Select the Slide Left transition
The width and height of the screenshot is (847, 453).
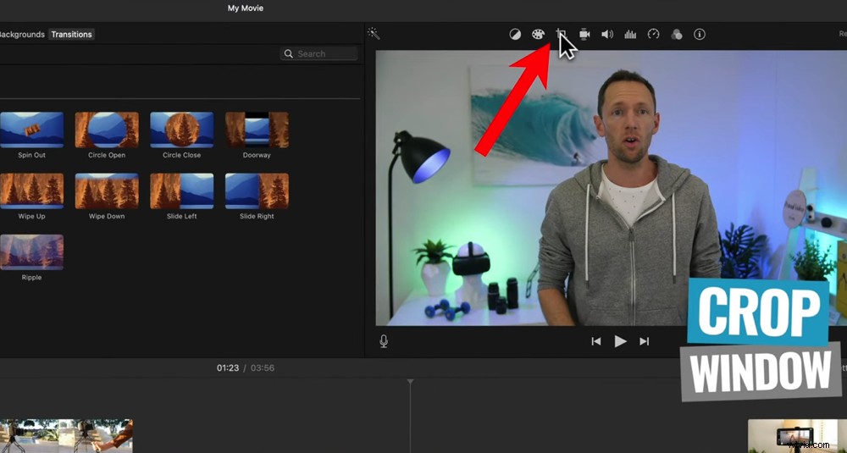[x=182, y=191]
